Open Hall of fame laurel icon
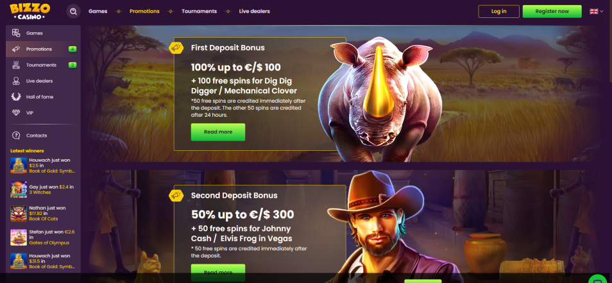Viewport: 612px width, 283px height. tap(16, 97)
